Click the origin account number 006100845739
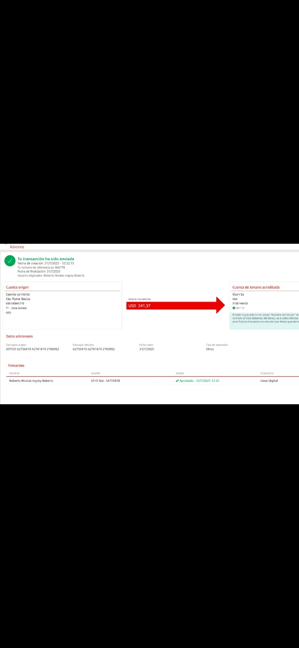The width and height of the screenshot is (299, 648). point(15,303)
